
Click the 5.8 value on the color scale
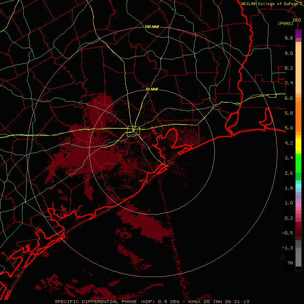click(x=289, y=113)
